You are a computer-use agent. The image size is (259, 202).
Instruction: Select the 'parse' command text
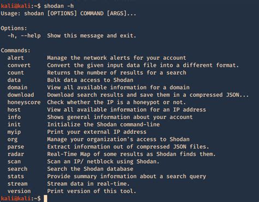[16, 147]
